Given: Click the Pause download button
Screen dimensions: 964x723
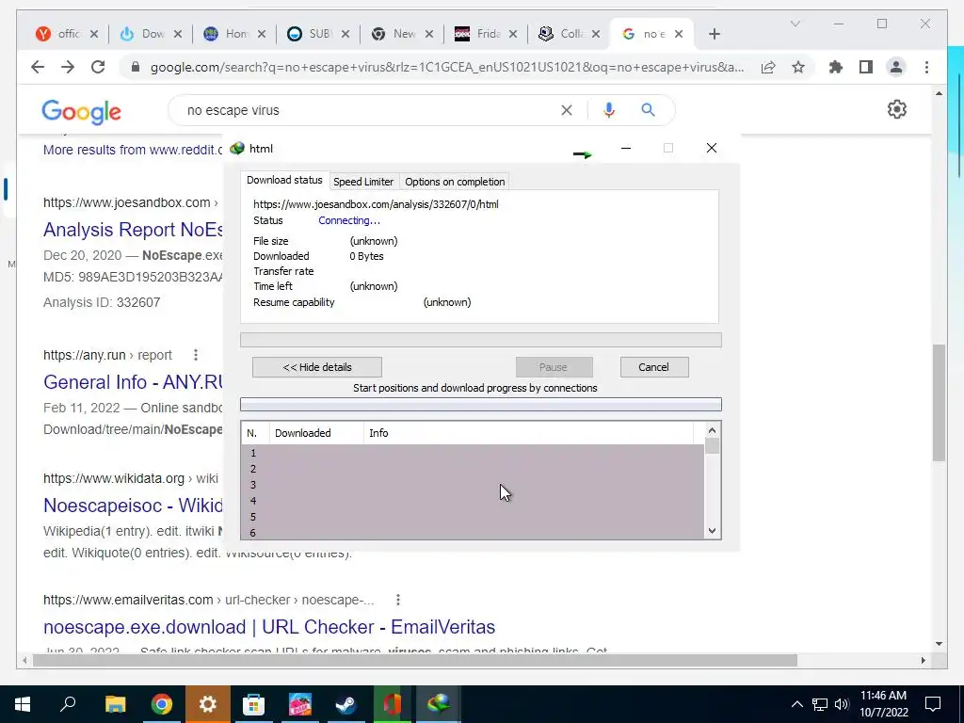Looking at the screenshot, I should click(x=554, y=367).
